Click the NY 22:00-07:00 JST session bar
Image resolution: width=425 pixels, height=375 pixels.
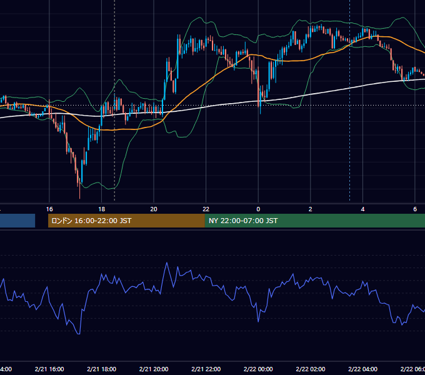coord(314,221)
